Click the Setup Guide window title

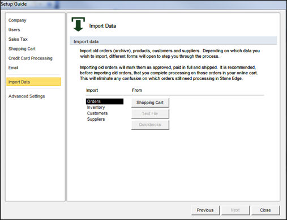[x=14, y=4]
